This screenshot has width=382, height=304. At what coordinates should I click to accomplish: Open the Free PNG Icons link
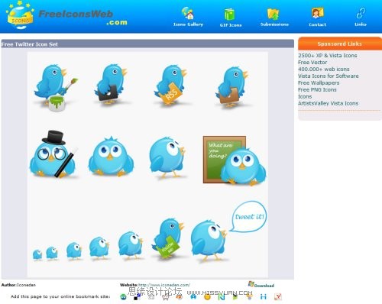tap(317, 90)
